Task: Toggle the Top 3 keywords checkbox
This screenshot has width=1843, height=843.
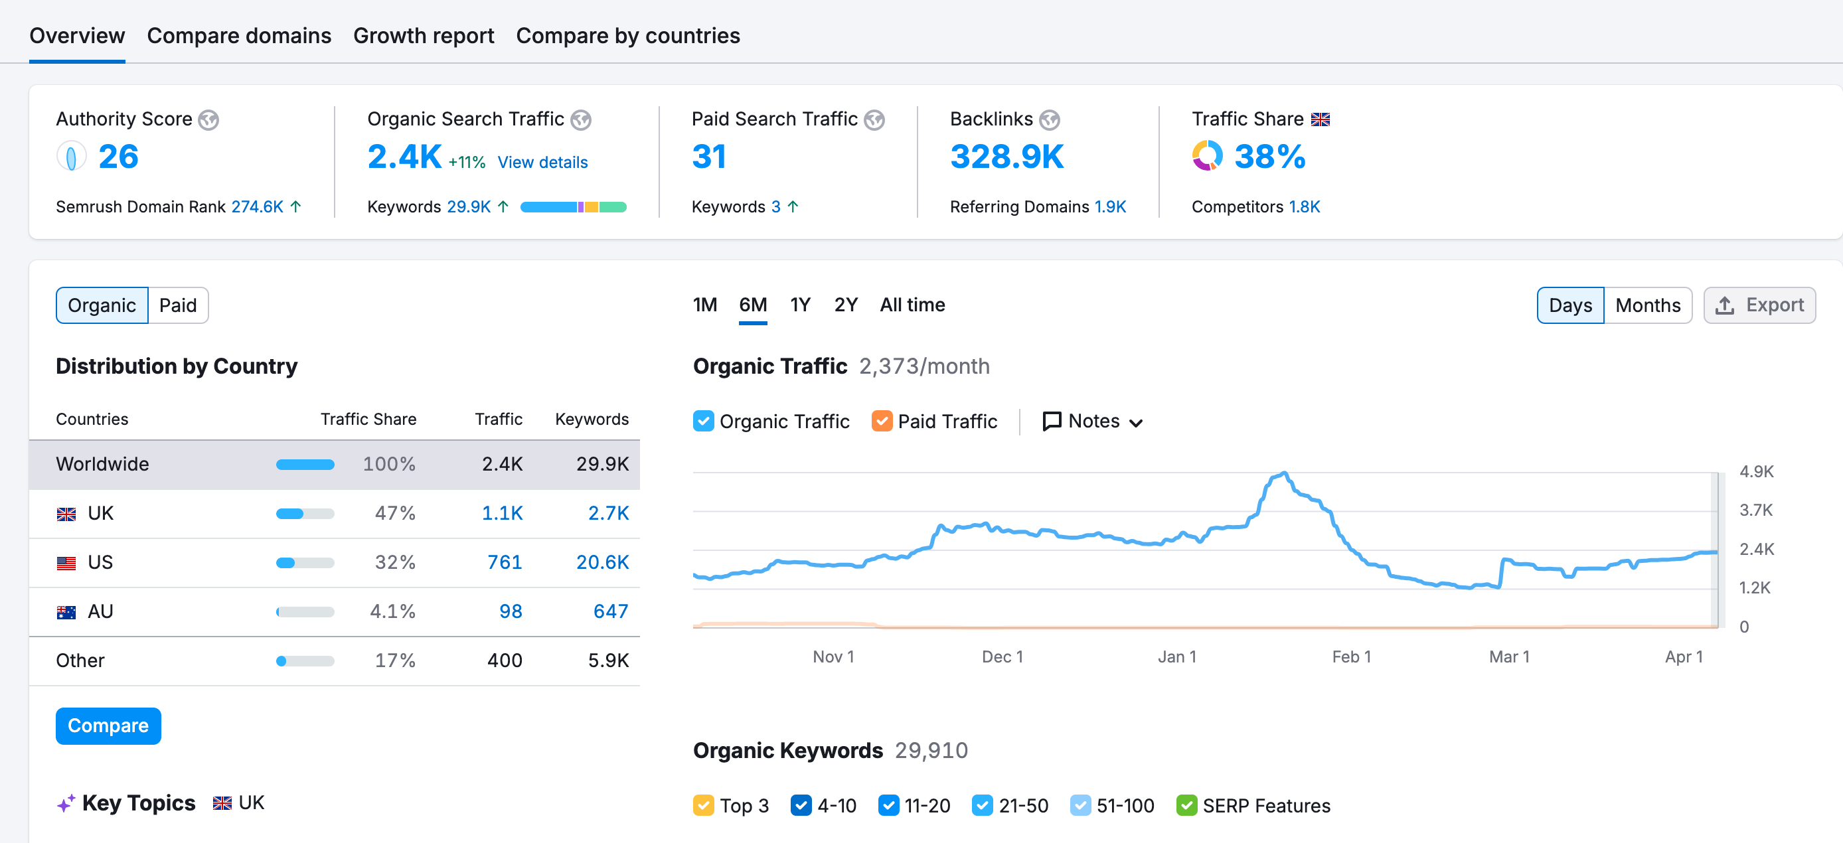Action: 702,805
